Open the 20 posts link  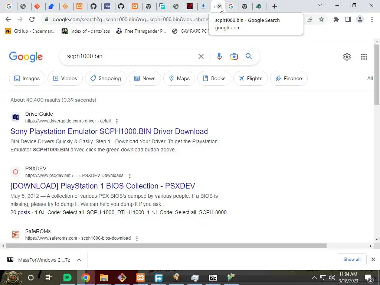(x=20, y=212)
